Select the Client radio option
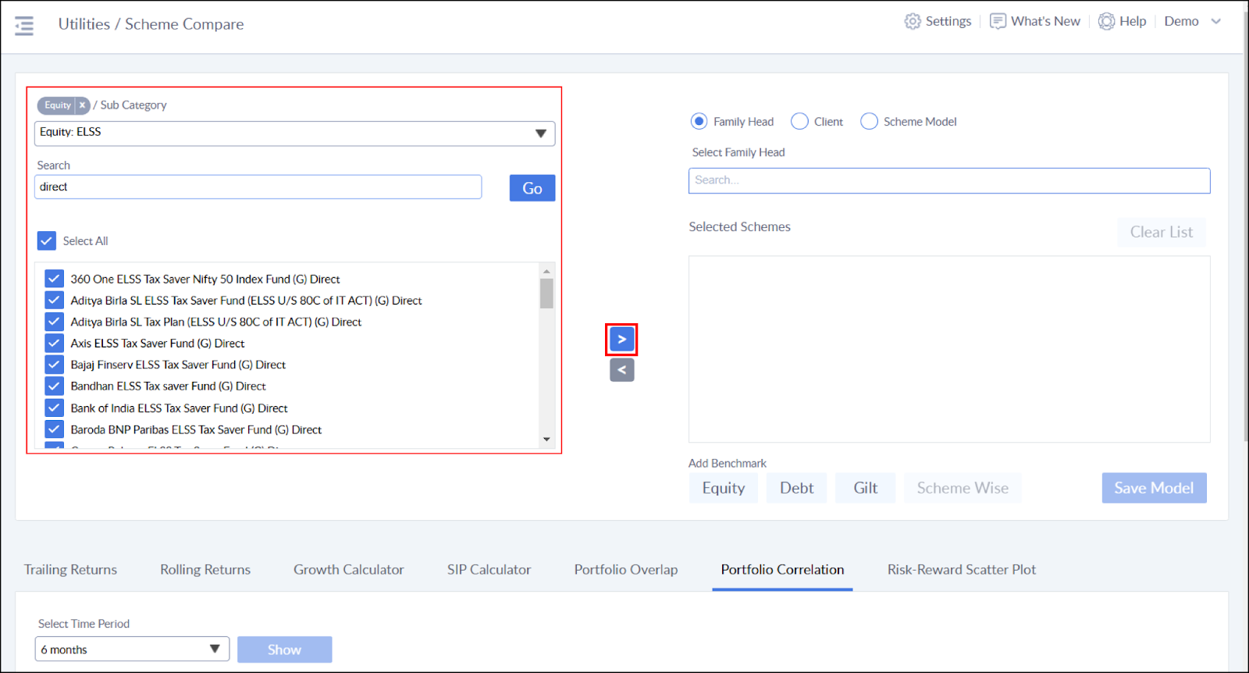The width and height of the screenshot is (1249, 673). coord(799,121)
